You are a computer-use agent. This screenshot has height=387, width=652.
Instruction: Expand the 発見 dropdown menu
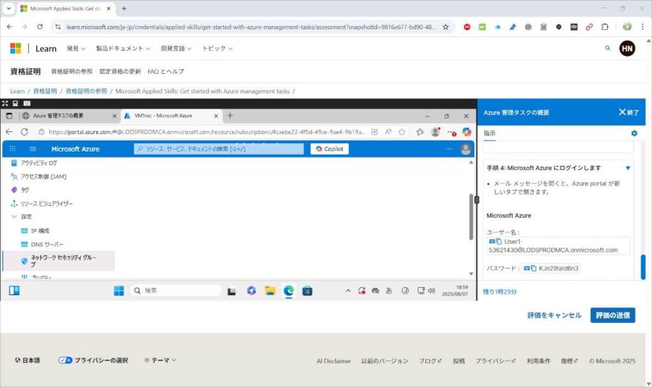click(x=76, y=48)
